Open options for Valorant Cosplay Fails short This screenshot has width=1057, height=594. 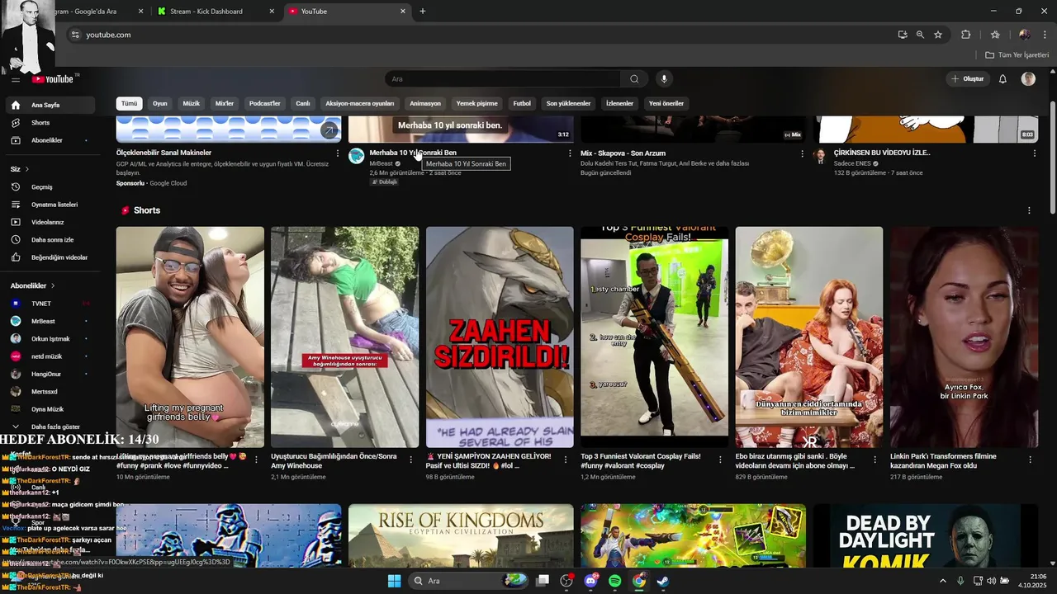721,460
